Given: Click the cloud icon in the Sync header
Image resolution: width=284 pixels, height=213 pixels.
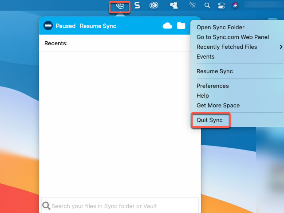Looking at the screenshot, I should 167,26.
